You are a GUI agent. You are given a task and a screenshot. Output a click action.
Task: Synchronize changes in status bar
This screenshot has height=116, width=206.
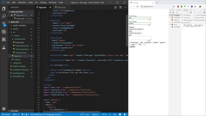(x=16, y=114)
